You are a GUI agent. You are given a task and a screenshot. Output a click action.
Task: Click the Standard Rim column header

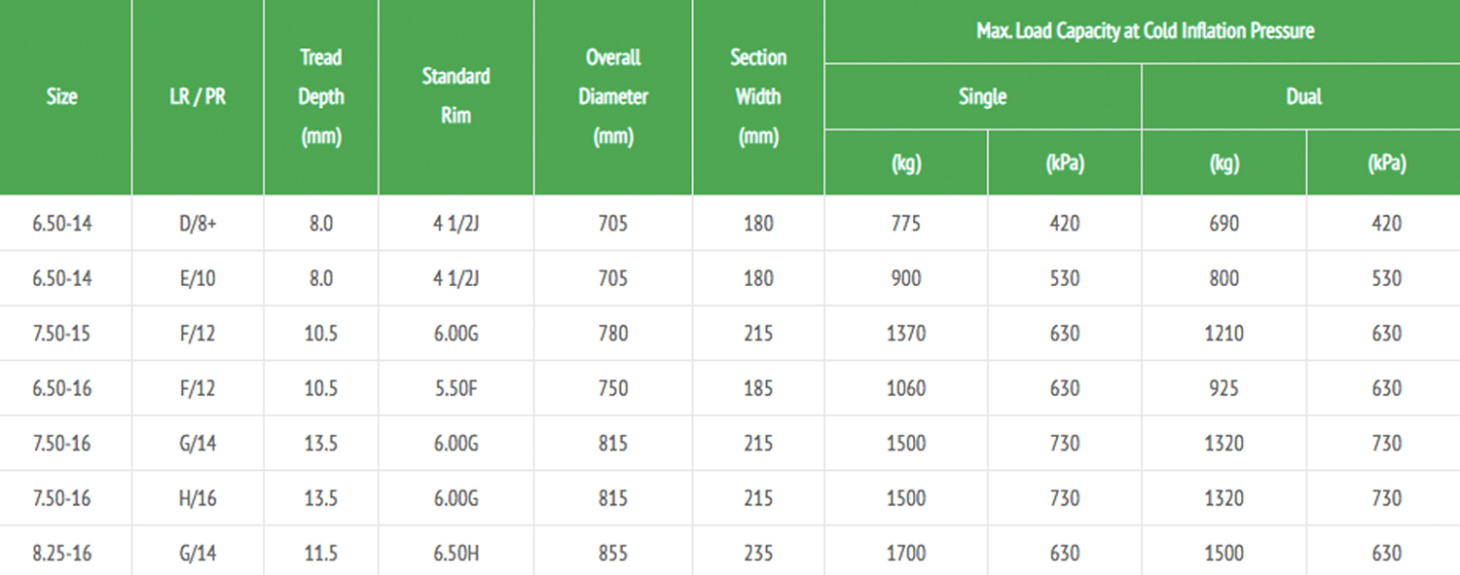click(x=456, y=95)
